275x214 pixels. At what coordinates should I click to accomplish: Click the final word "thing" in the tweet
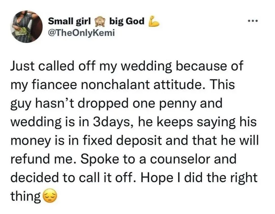(x=25, y=196)
